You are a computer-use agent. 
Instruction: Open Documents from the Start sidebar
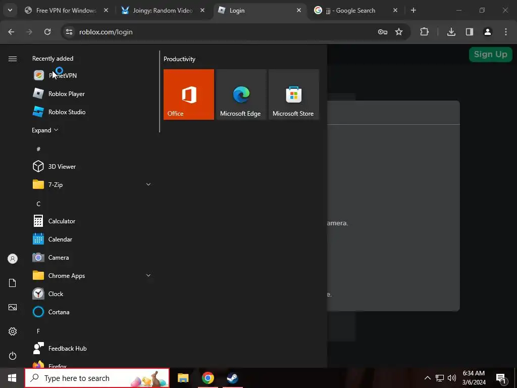[x=13, y=283]
